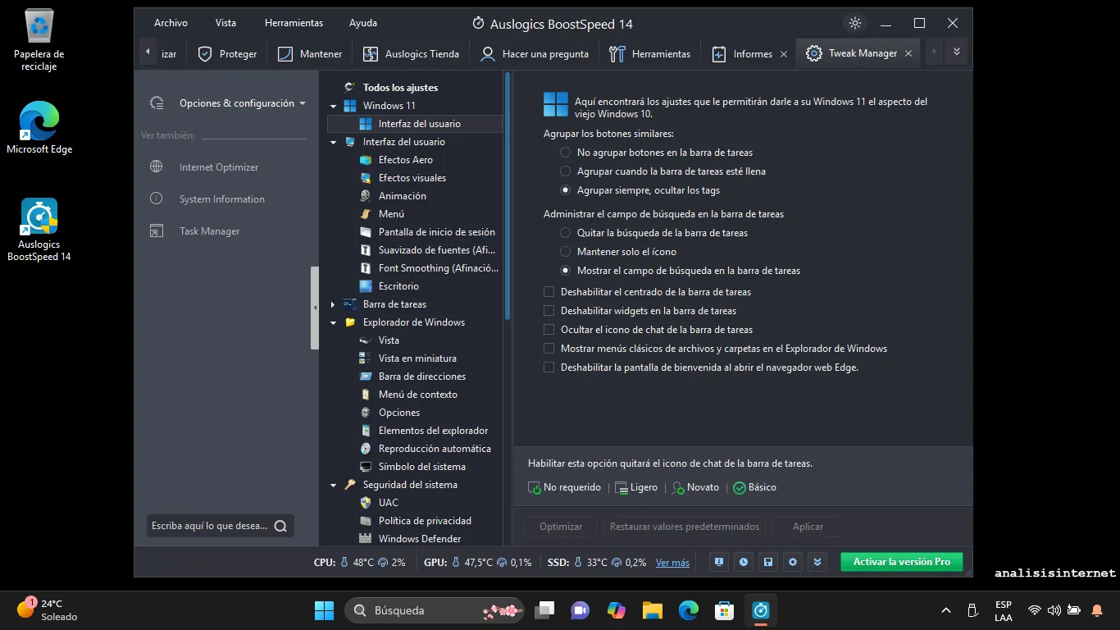Open the Herramientas menu
Image resolution: width=1120 pixels, height=630 pixels.
(294, 23)
